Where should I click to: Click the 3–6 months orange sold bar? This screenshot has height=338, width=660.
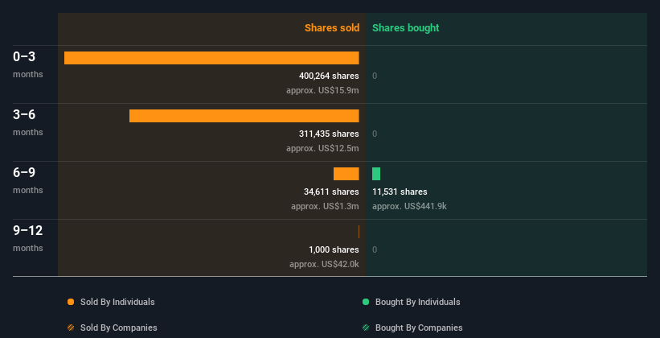click(244, 116)
